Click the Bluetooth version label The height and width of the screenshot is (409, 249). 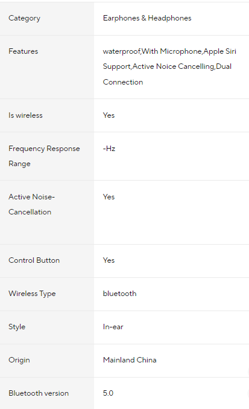(x=39, y=393)
